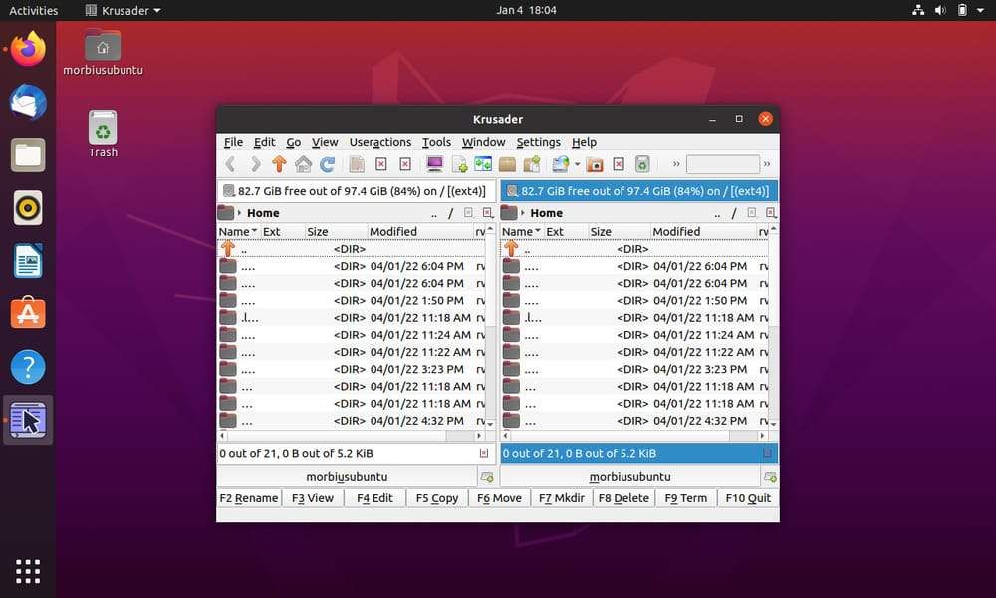Expand the toolbar overflow chevron before text field
This screenshot has width=996, height=598.
(676, 164)
